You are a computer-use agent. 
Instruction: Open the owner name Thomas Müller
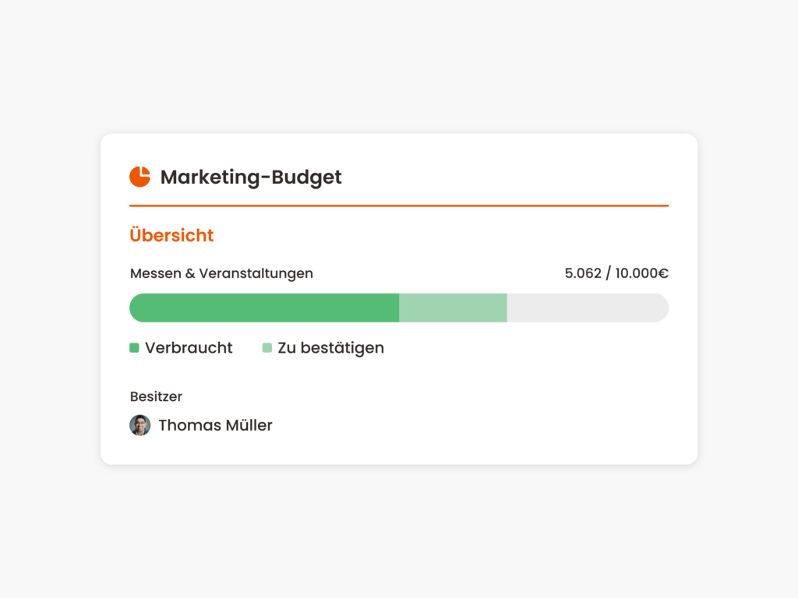tap(215, 425)
